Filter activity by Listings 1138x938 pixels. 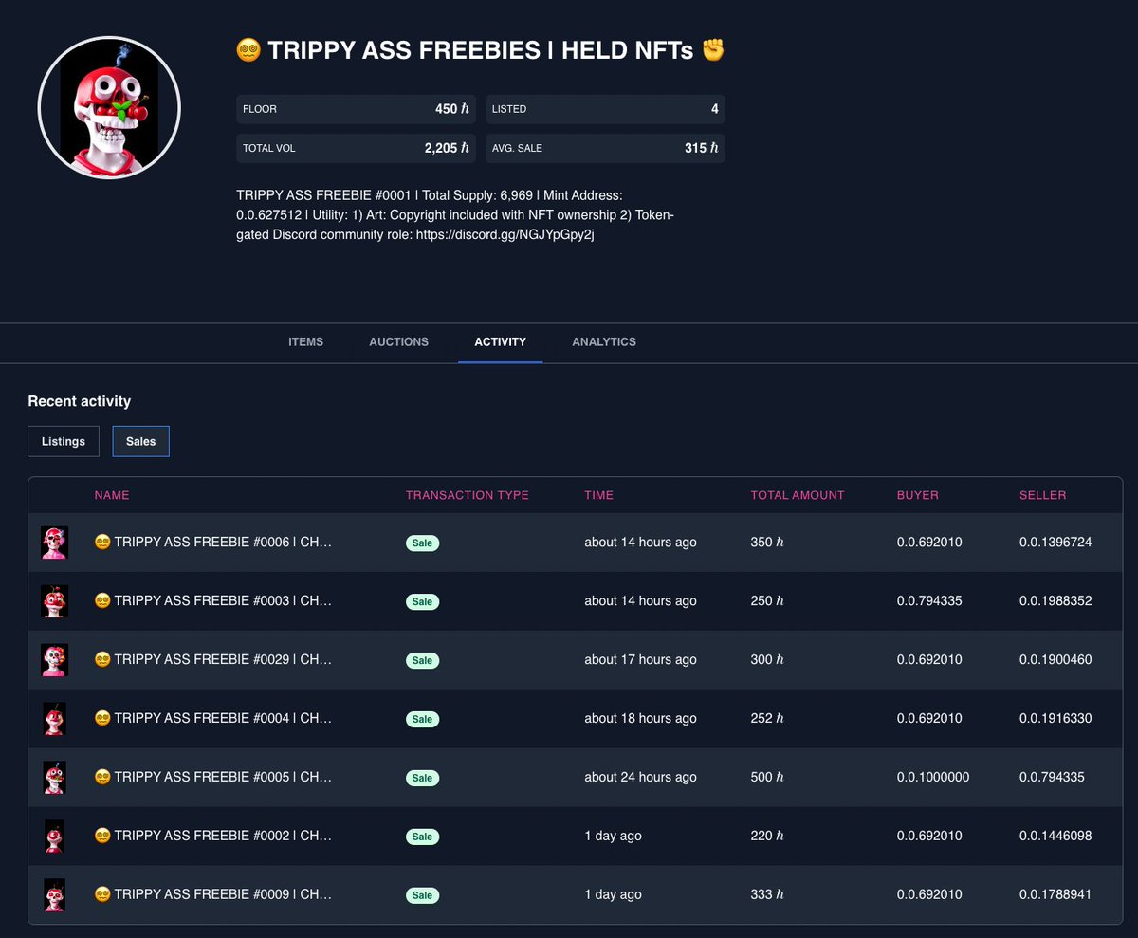pos(64,441)
